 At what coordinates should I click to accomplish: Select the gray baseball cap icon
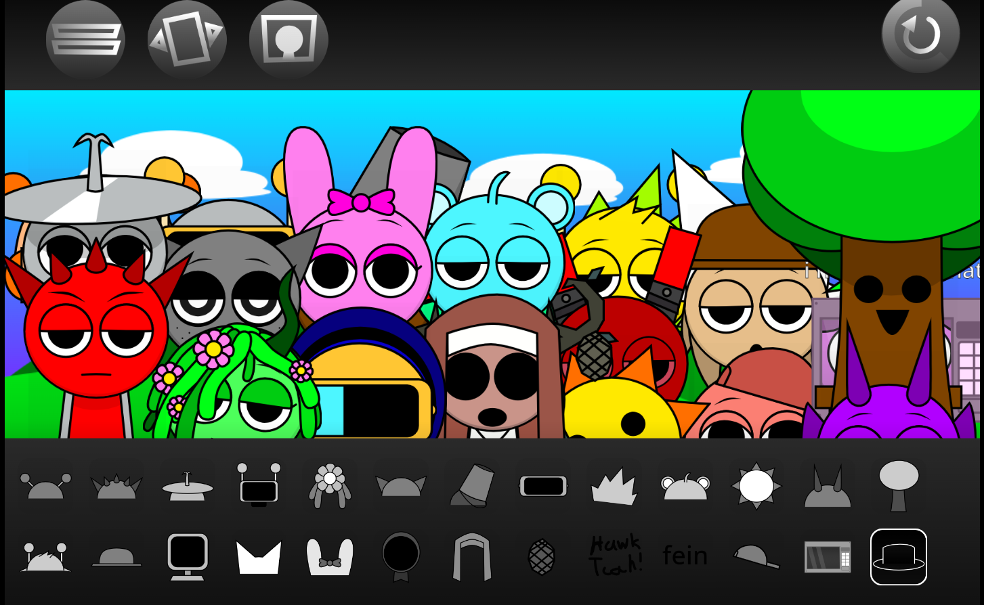click(x=756, y=557)
